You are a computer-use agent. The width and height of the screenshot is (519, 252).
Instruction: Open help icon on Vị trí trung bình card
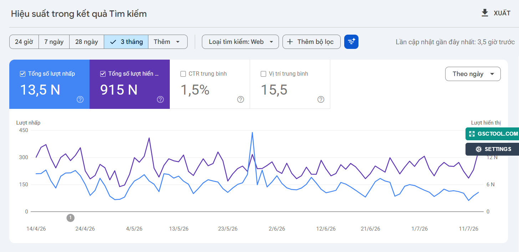tap(321, 100)
